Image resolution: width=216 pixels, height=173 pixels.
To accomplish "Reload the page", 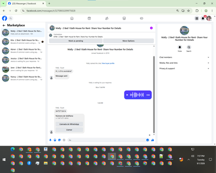I will coord(16,11).
